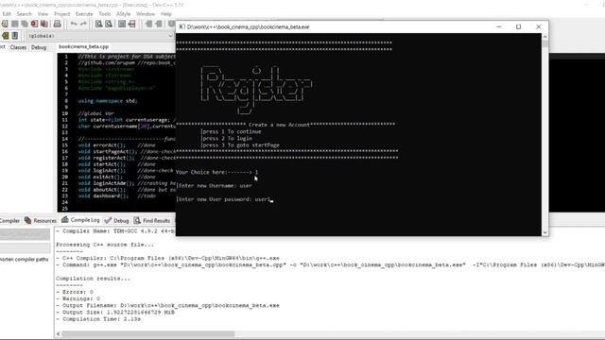Open the Debug bottom tab
This screenshot has width=605, height=340.
pos(116,220)
